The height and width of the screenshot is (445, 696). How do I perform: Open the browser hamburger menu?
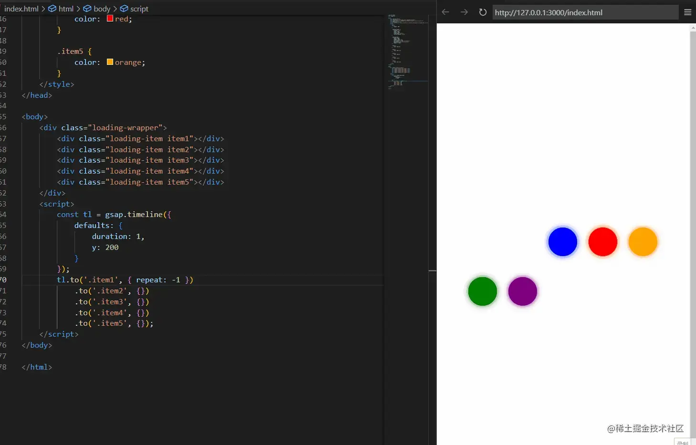(688, 12)
